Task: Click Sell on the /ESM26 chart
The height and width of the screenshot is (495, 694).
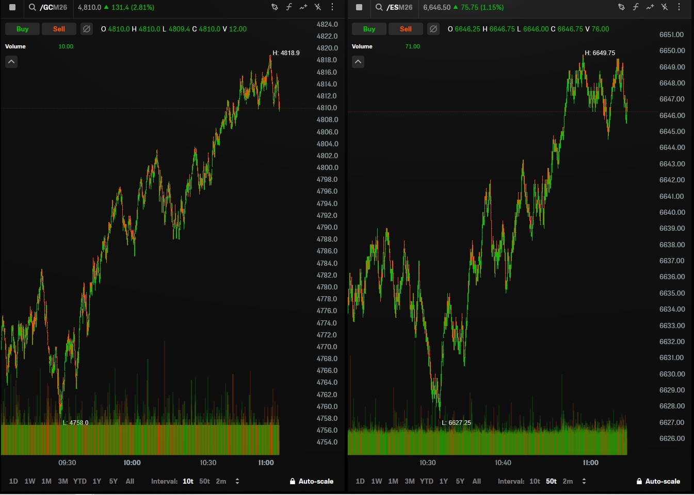Action: click(x=406, y=29)
